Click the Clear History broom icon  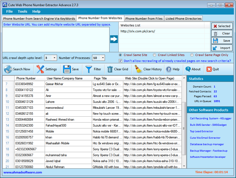139,69
